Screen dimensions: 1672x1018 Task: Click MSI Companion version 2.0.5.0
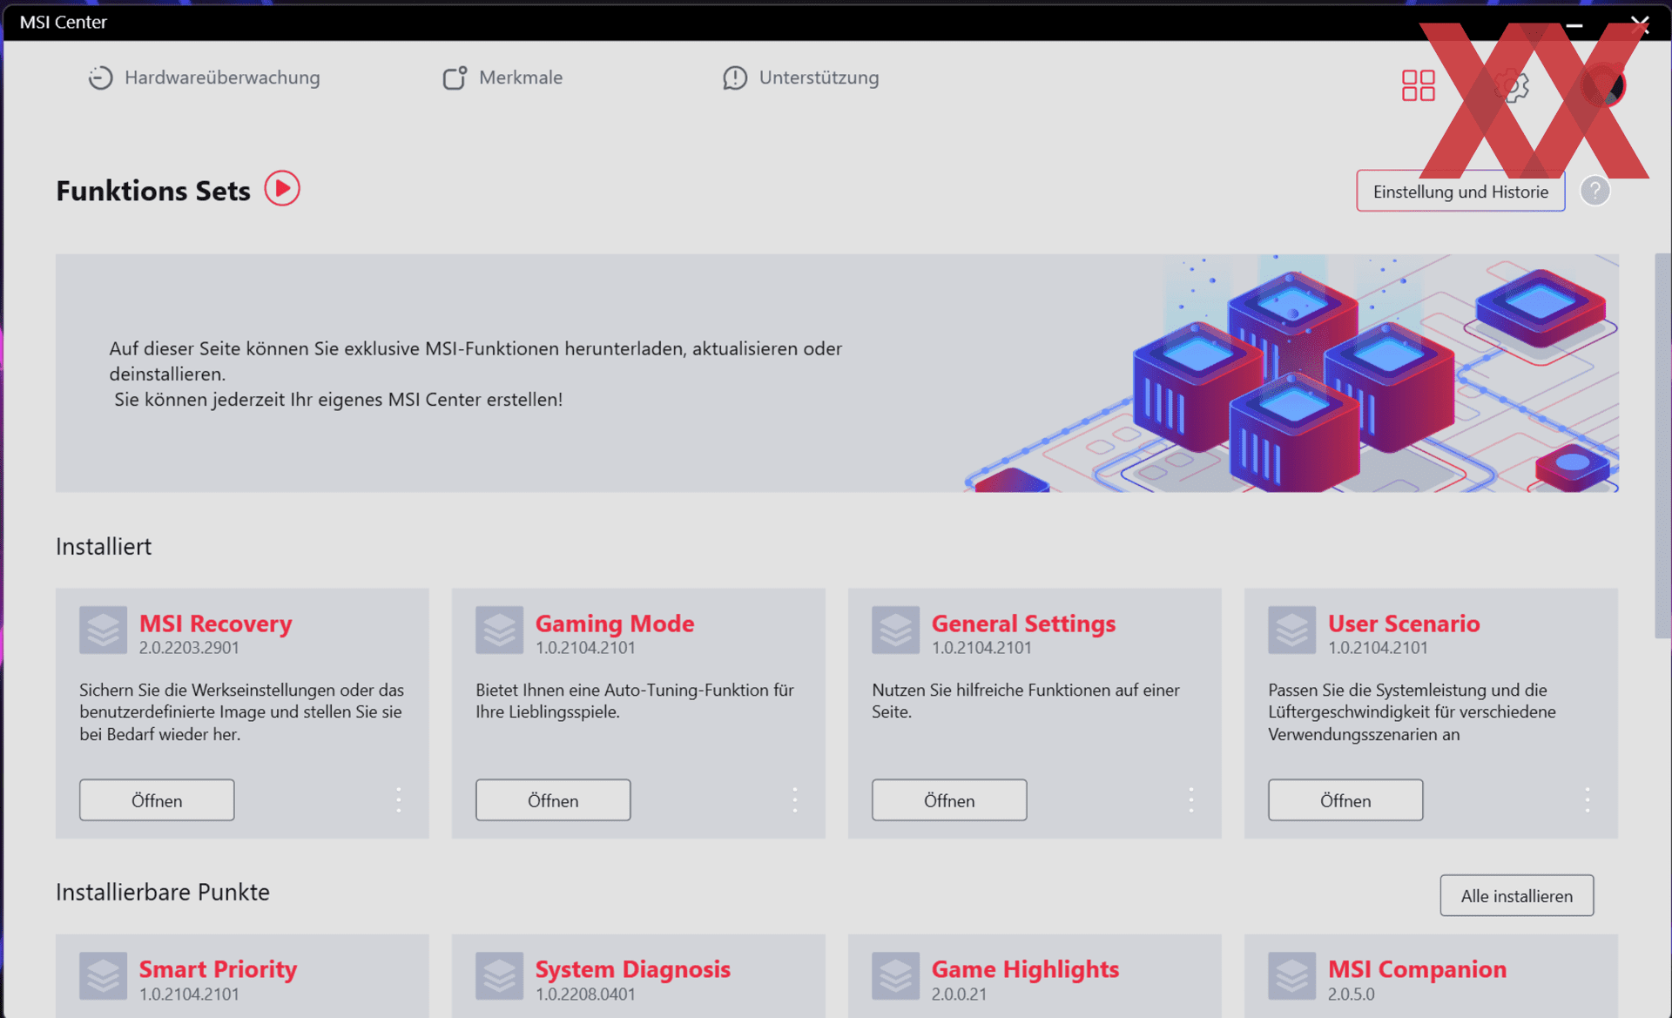pyautogui.click(x=1351, y=994)
